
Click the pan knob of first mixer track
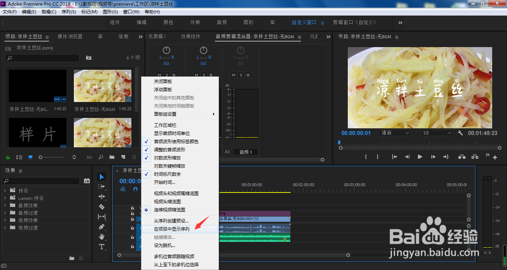(x=166, y=50)
